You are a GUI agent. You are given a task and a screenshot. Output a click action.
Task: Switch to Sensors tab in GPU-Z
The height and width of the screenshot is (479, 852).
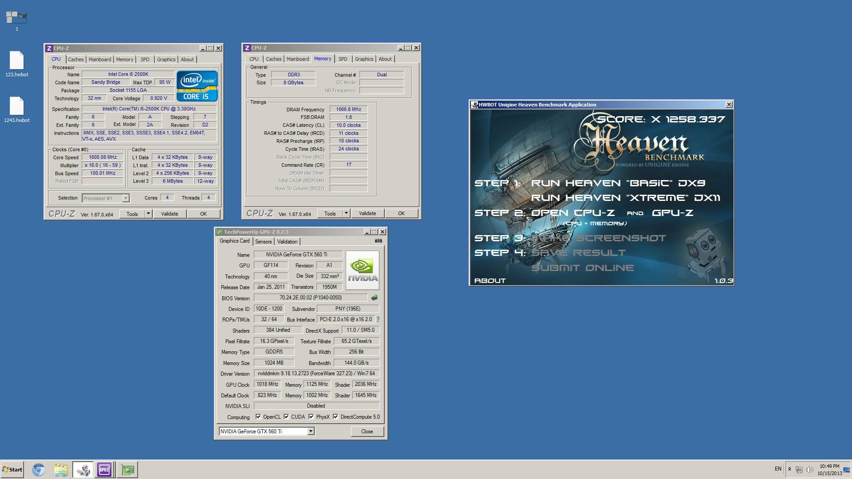[x=263, y=242]
